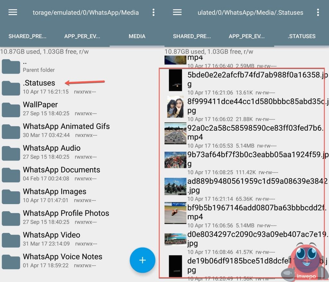Open the .Statuses folder icon
329x282 pixels.
[x=11, y=88]
